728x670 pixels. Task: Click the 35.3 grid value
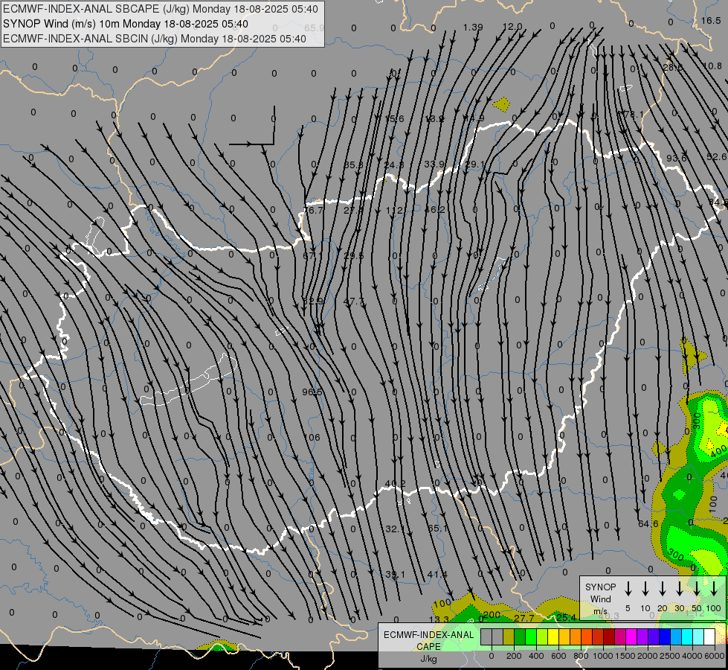point(354,165)
